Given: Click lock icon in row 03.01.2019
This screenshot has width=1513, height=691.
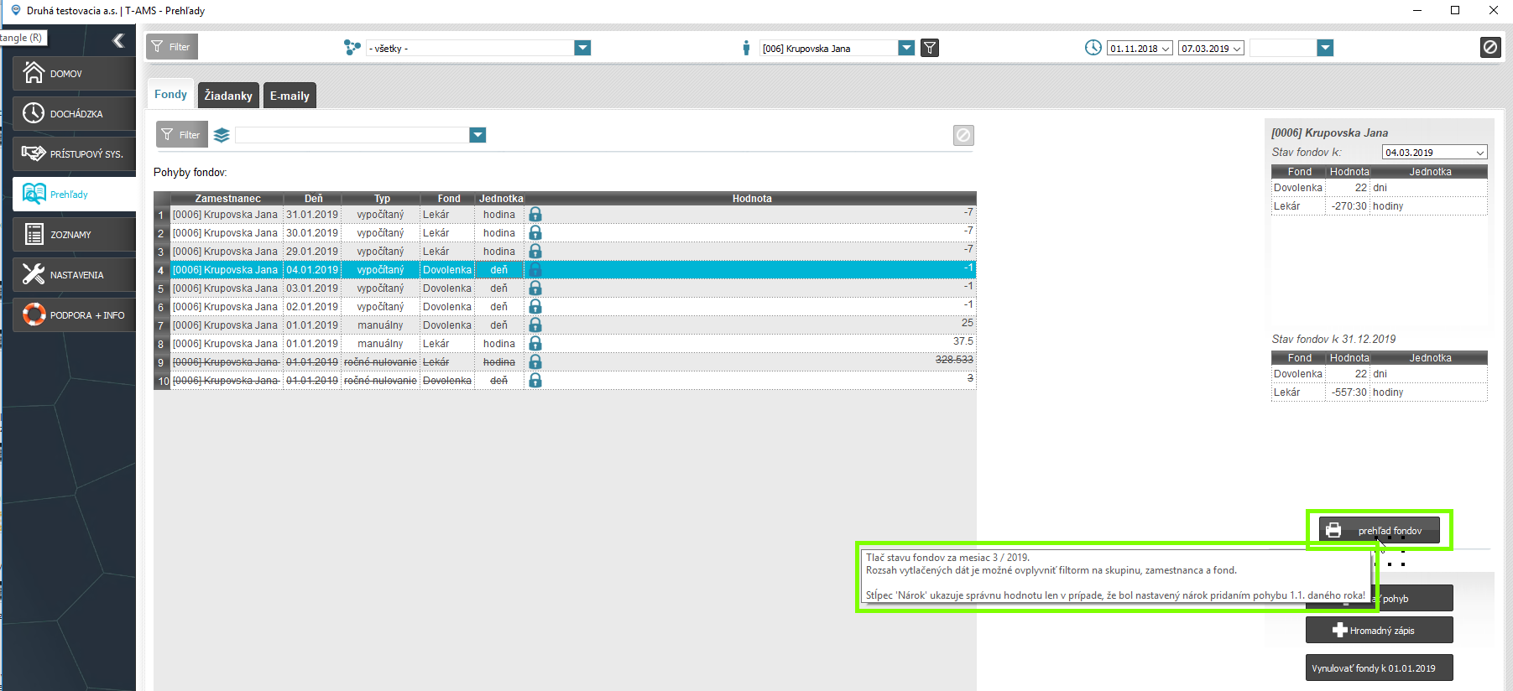Looking at the screenshot, I should (x=535, y=288).
